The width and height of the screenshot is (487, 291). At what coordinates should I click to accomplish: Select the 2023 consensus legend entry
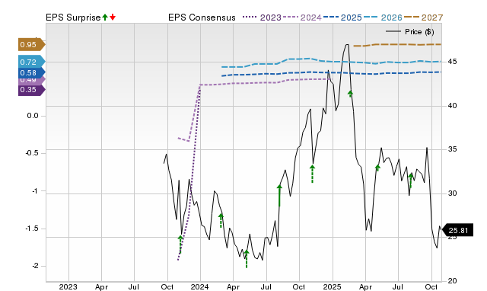(262, 18)
